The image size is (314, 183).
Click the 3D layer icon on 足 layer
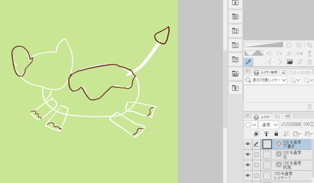(279, 154)
